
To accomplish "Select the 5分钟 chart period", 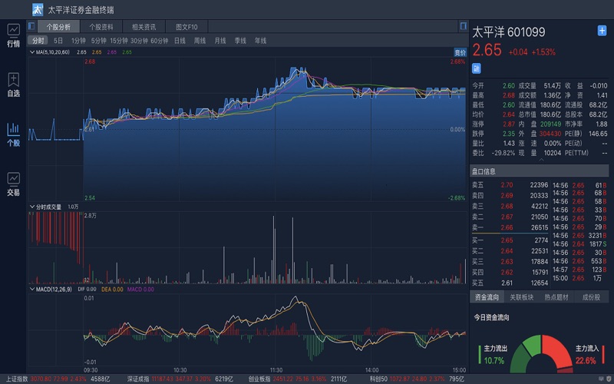I will point(99,41).
